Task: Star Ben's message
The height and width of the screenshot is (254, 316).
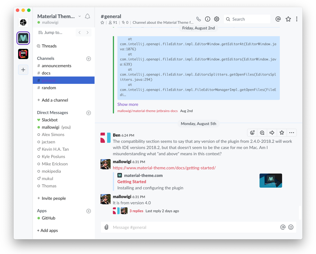Action: coord(282,133)
